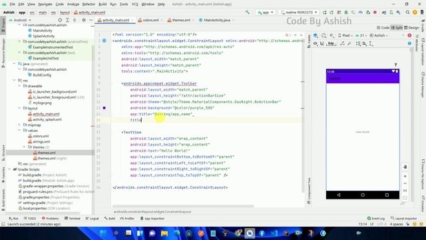Open the Terminal tool window
Image resolution: width=426 pixels, height=240 pixels.
click(x=73, y=218)
